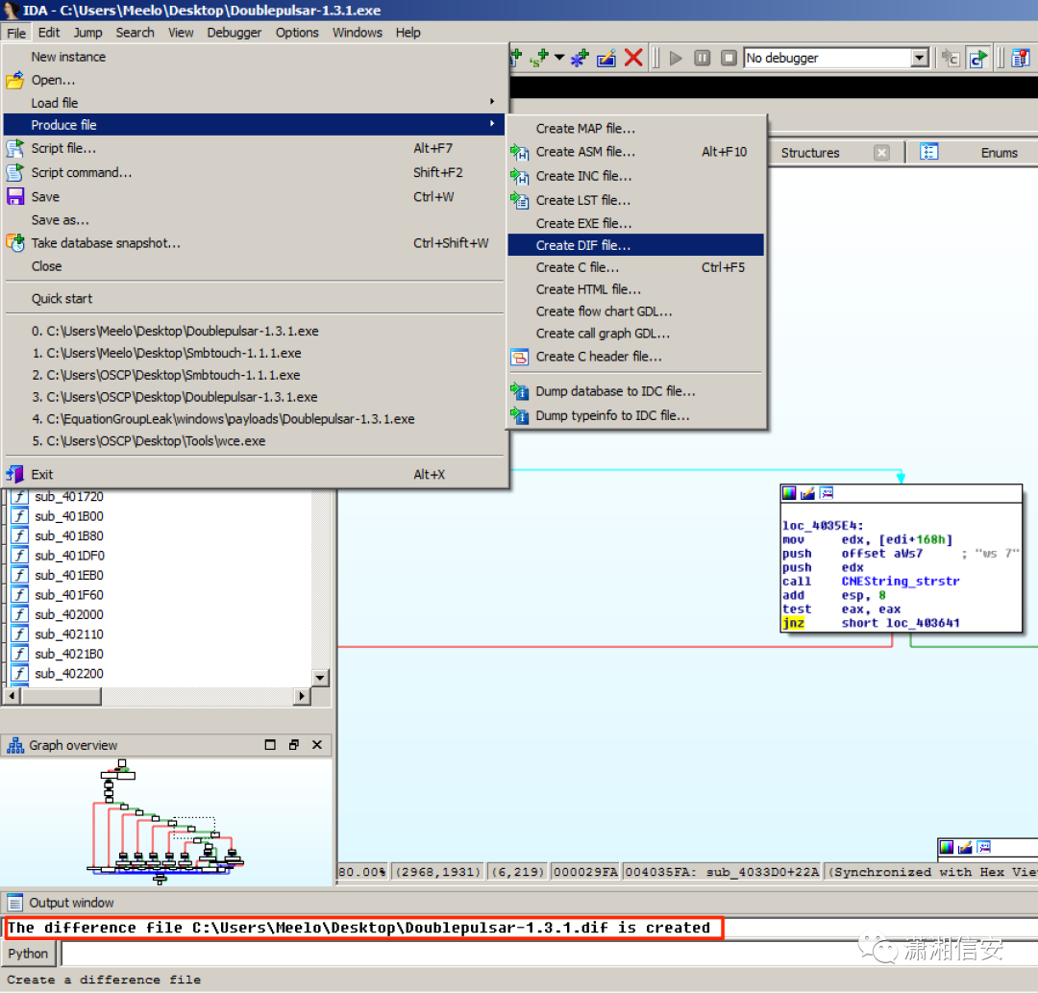
Task: Click functions list scroll-left arrow
Action: tap(12, 696)
